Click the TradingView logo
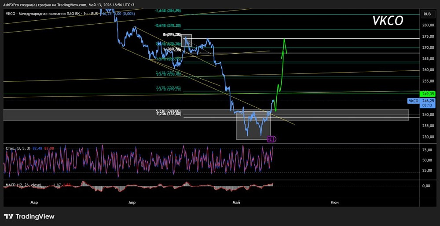The width and height of the screenshot is (440, 226). point(29,216)
